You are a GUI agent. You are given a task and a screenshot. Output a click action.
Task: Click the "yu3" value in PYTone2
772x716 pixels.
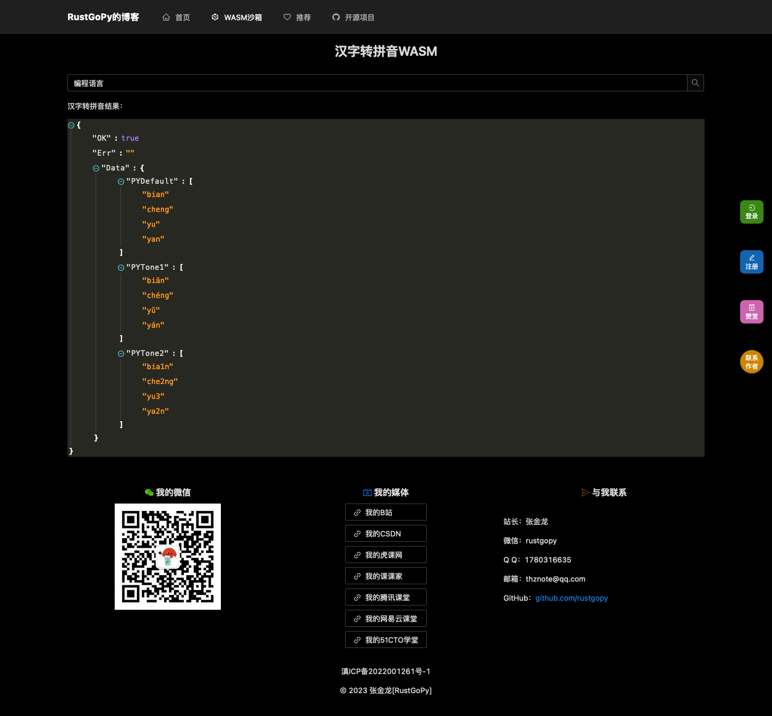coord(153,396)
